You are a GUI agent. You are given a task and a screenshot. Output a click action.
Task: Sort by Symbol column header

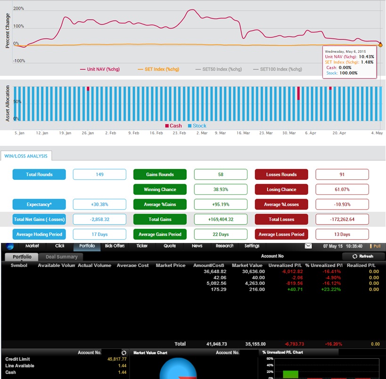[19, 266]
